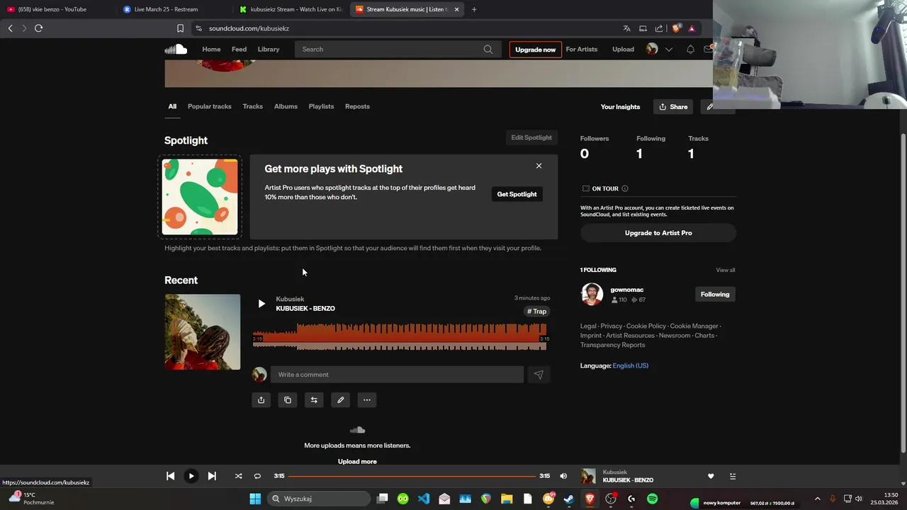Send the comment with paper-plane icon
The width and height of the screenshot is (907, 510).
click(x=539, y=375)
